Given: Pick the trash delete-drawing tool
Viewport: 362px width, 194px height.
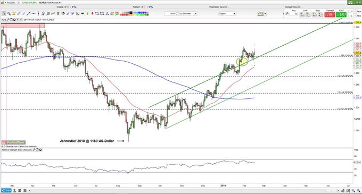Looking at the screenshot, I should coord(58,14).
